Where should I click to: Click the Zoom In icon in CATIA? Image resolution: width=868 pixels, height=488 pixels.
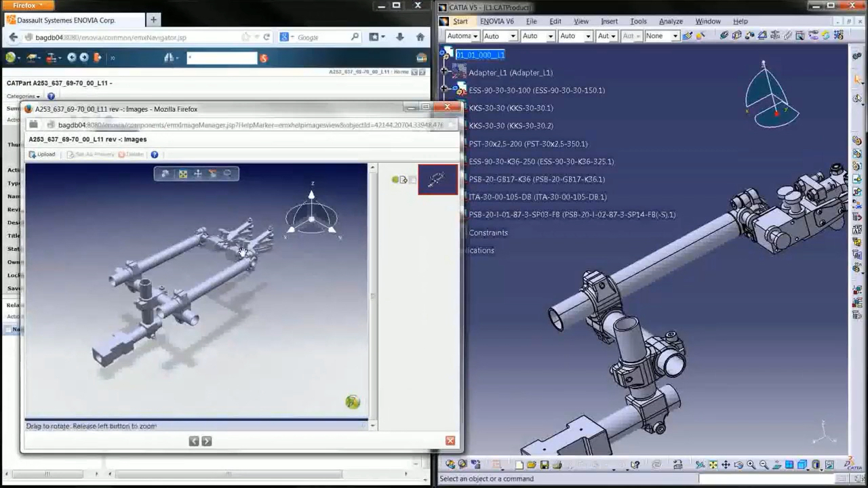pos(751,464)
